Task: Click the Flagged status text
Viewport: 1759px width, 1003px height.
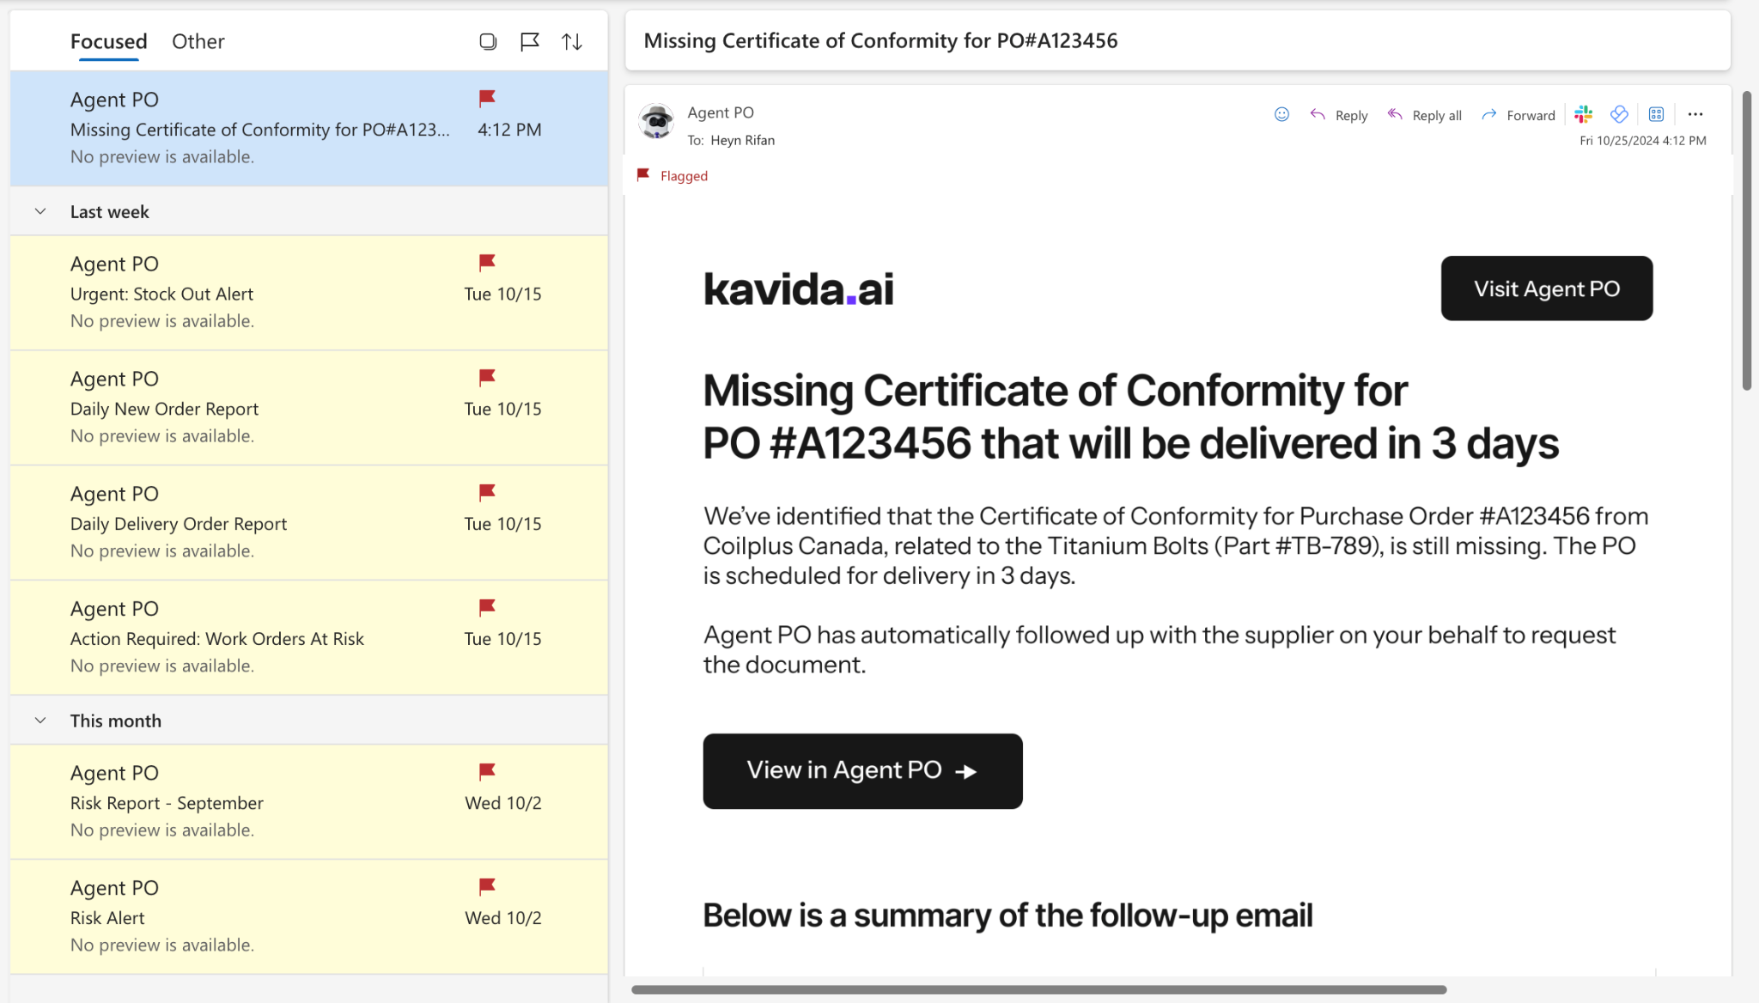Action: (x=684, y=176)
